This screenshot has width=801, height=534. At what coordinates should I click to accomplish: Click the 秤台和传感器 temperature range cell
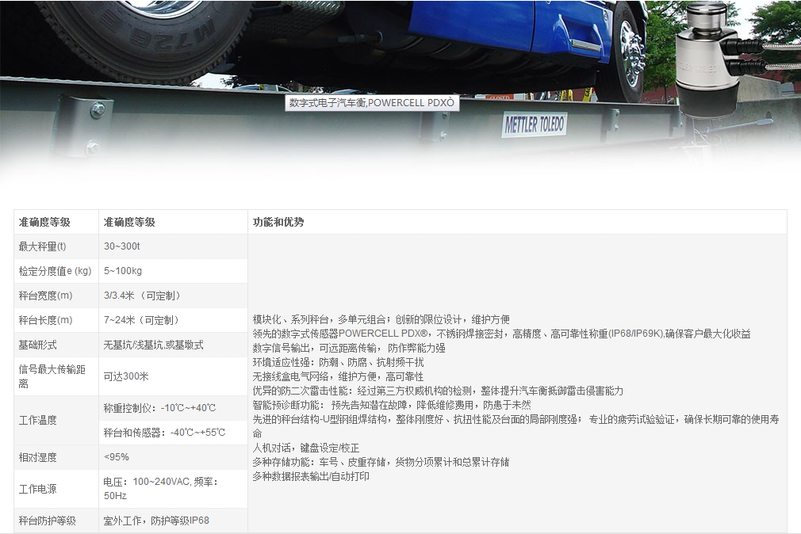[164, 433]
